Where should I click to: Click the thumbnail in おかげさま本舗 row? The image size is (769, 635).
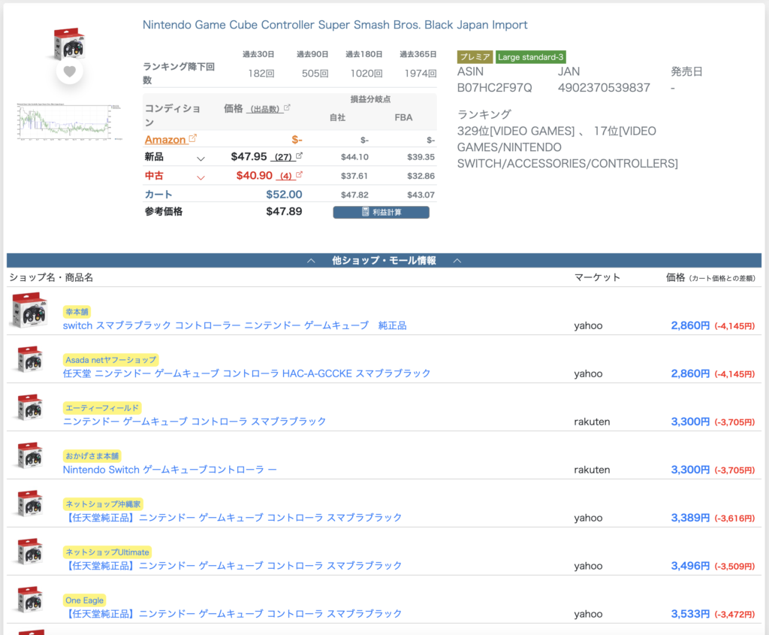coord(29,455)
